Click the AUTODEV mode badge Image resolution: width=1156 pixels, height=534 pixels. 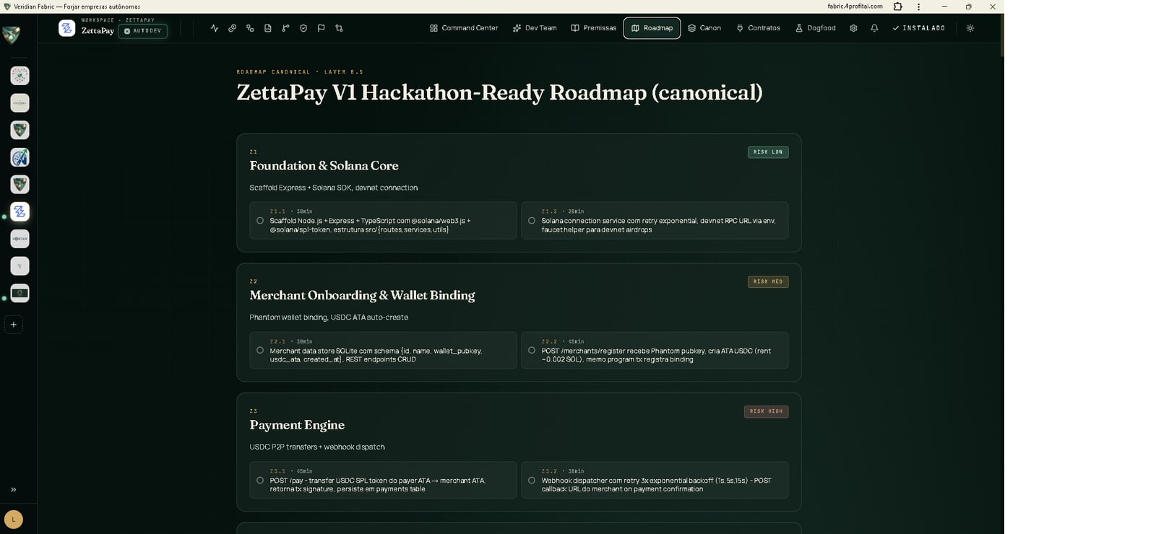click(143, 31)
